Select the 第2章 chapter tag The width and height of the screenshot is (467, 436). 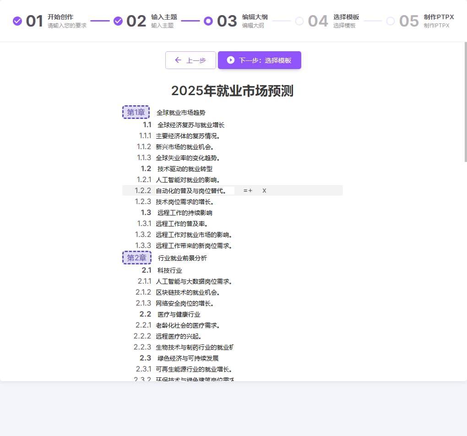point(137,258)
